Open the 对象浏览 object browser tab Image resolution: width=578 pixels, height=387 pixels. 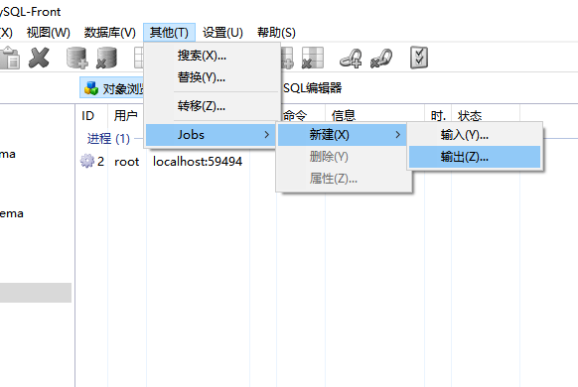click(112, 88)
